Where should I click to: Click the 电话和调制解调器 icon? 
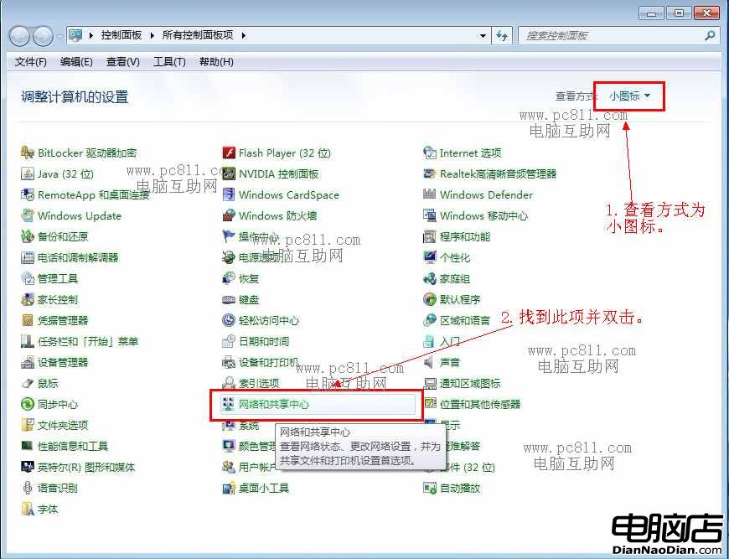pos(28,257)
